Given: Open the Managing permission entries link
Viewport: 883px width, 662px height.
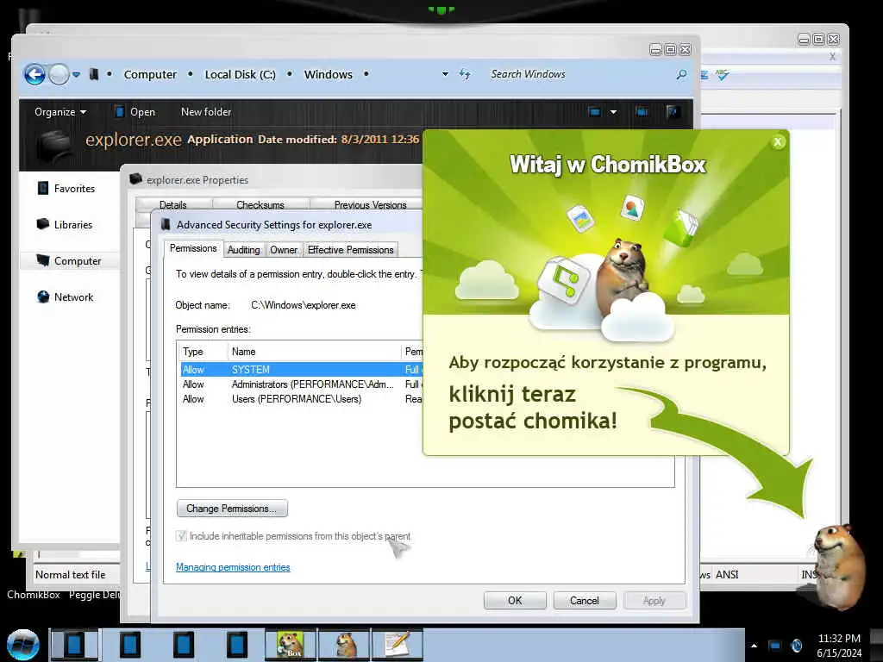Looking at the screenshot, I should [233, 567].
